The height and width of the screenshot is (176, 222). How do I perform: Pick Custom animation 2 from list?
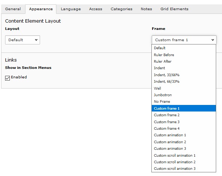(170, 142)
